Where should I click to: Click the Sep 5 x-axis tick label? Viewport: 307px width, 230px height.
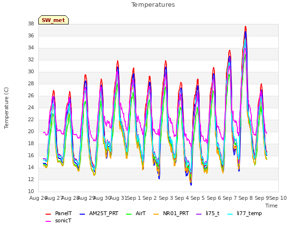pyautogui.click(x=198, y=198)
